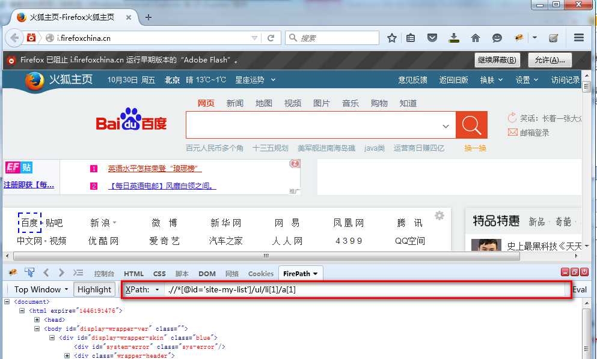Open the address bar history dropdown
This screenshot has width=597, height=359.
tap(254, 38)
